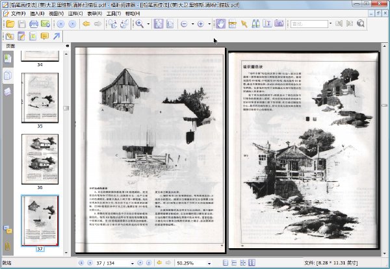Viewport: 390px width, 269px height.
Task: Jump to the last page in the status bar
Action: [x=149, y=263]
